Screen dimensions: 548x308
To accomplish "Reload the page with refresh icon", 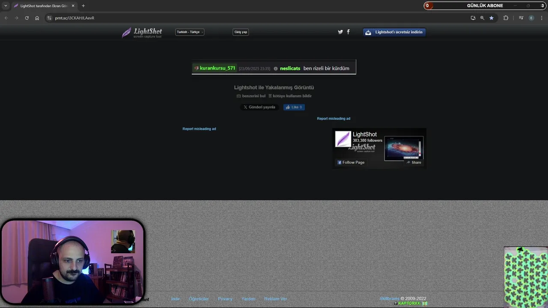I will tap(27, 18).
